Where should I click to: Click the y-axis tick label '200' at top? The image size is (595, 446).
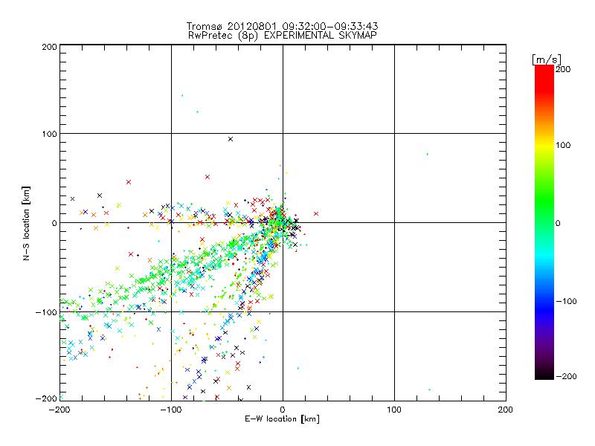[49, 47]
